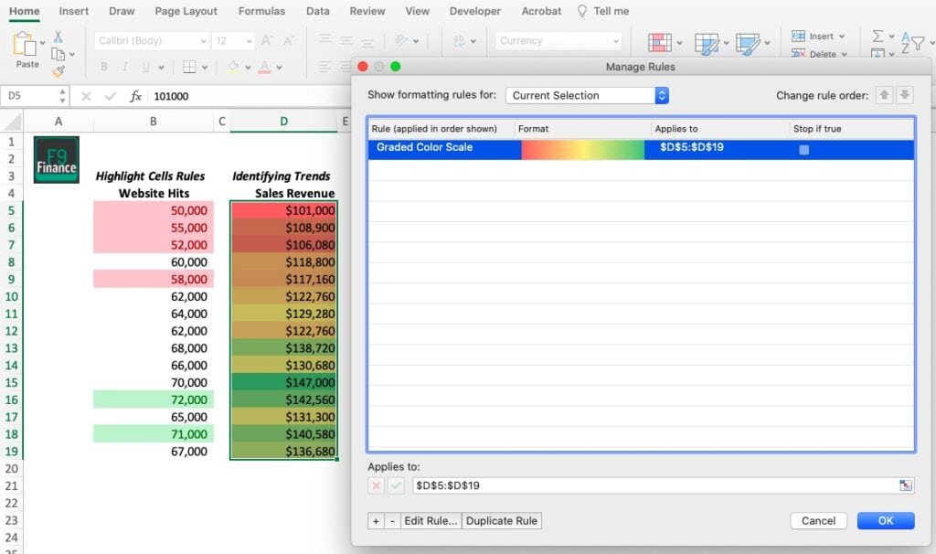This screenshot has height=554, width=936.
Task: Open the Currency number format dropdown
Action: tap(558, 40)
